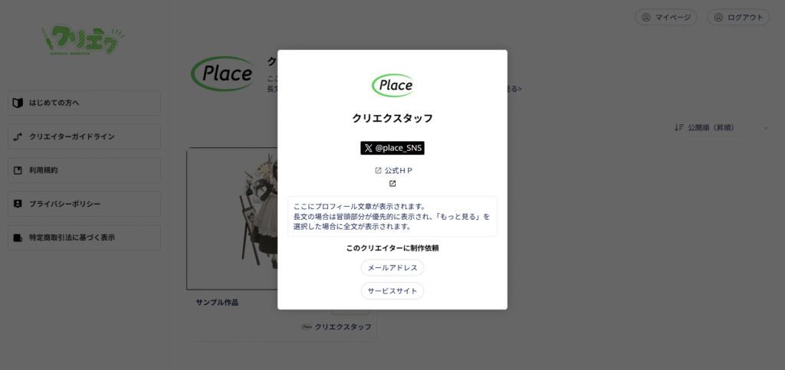Open the @place_SNS X profile button
The image size is (785, 370).
392,148
